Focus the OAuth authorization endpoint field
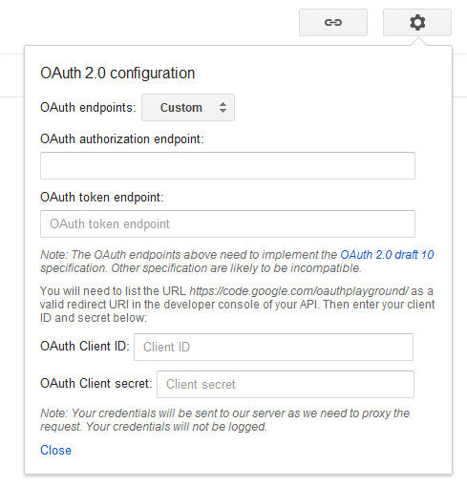 [x=227, y=165]
